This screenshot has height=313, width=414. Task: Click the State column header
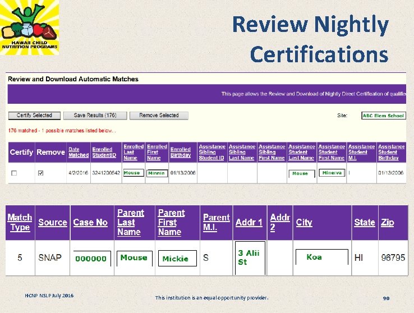coord(365,222)
